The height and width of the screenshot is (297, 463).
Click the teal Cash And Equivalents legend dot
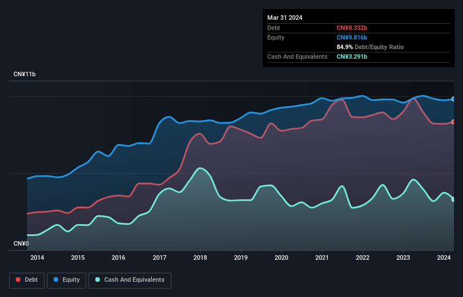click(x=98, y=279)
